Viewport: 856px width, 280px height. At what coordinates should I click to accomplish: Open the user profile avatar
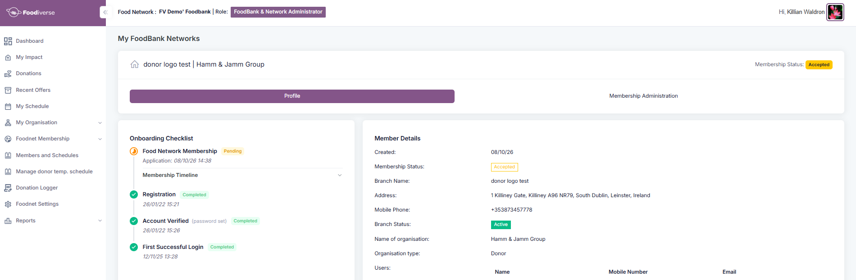click(835, 12)
